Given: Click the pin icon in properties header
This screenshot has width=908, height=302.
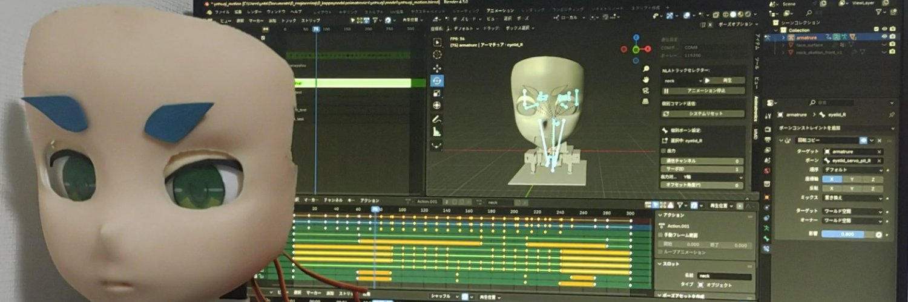Looking at the screenshot, I should (x=892, y=114).
